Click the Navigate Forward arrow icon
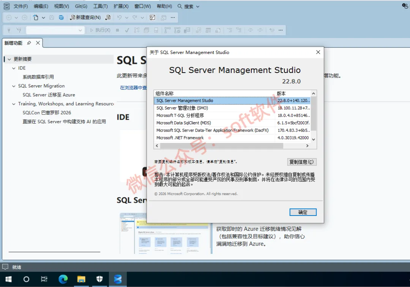The image size is (410, 287). (24, 17)
